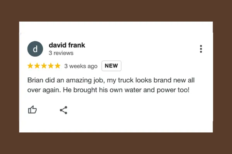The image size is (232, 154).
Task: Click the '3 weeks ago' timestamp
Action: click(81, 66)
